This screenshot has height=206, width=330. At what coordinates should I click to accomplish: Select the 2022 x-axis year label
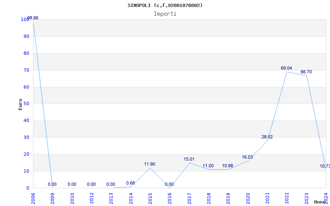pos(287,199)
